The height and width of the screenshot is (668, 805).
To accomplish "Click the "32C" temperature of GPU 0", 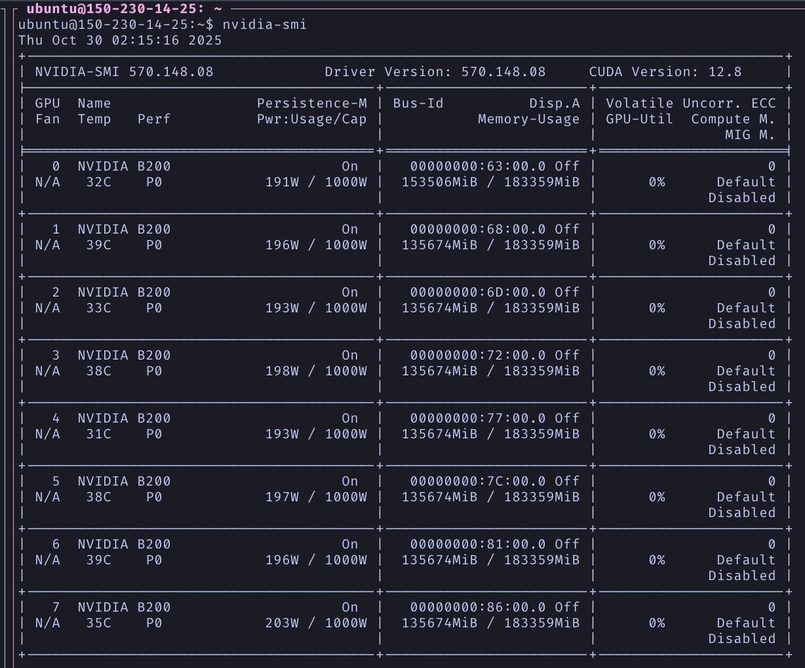I will pos(99,182).
